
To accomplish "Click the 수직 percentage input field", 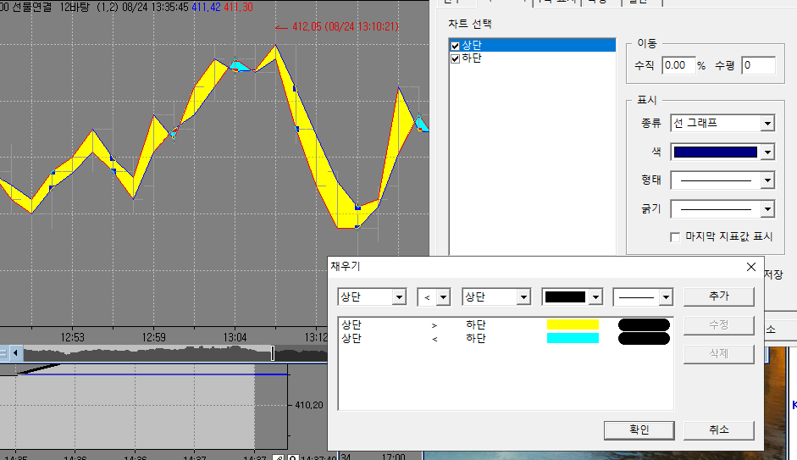I will (678, 65).
